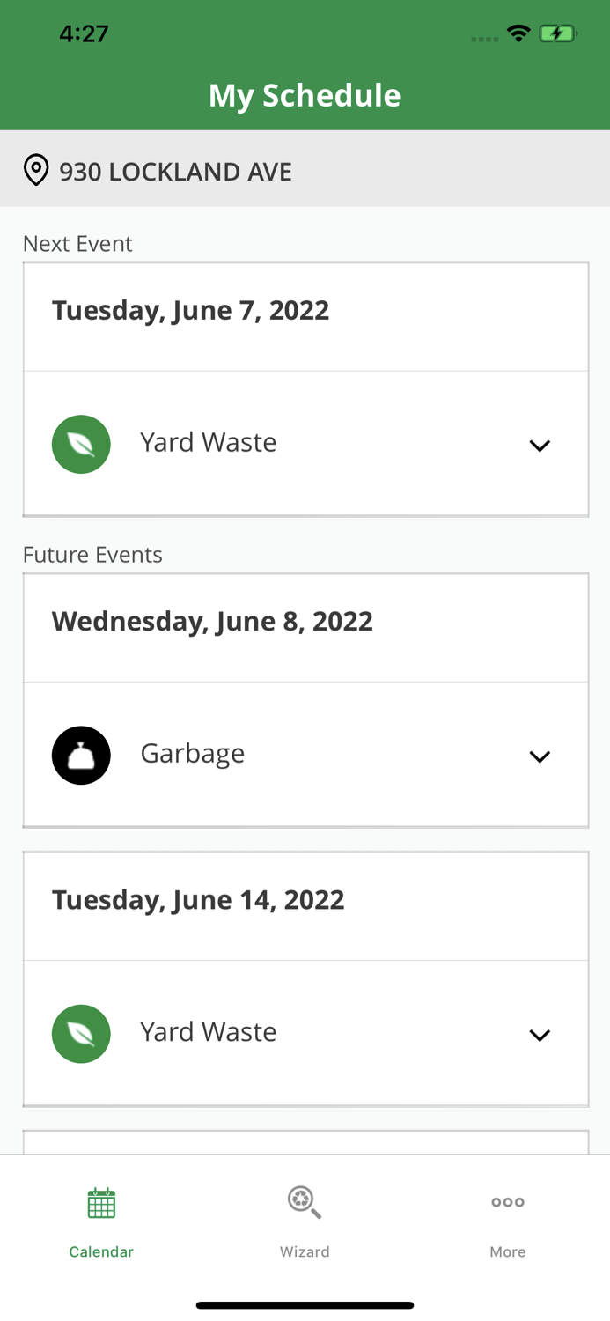
Task: Expand Yard Waste chevron for June 7
Action: (x=540, y=446)
